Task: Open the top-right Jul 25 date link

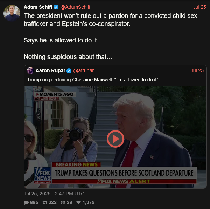Action: tap(199, 7)
